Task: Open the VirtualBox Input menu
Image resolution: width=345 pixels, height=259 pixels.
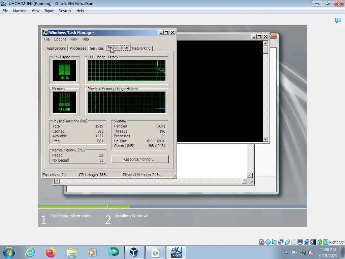Action: point(49,11)
